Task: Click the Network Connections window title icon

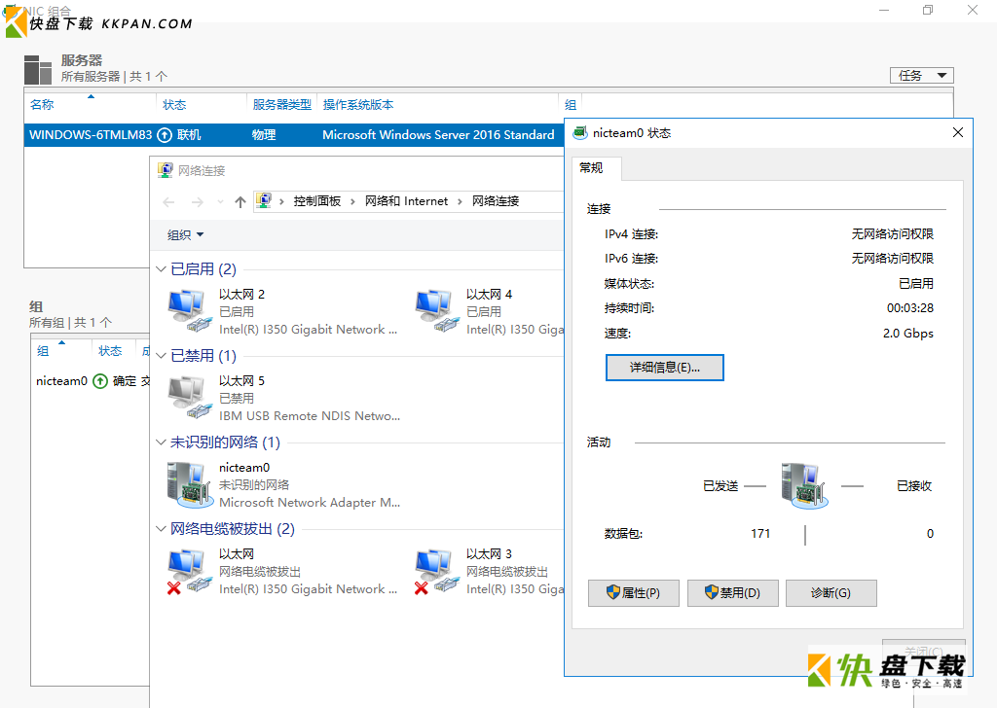Action: (166, 170)
